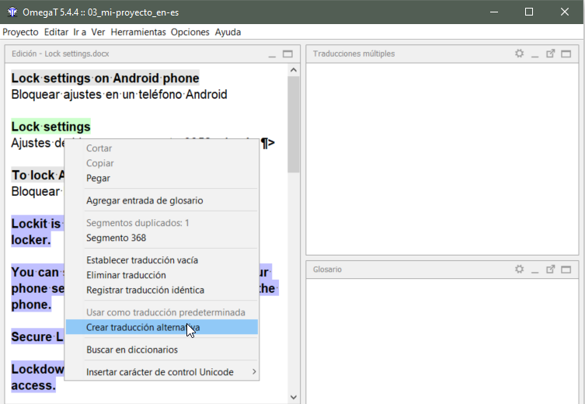The height and width of the screenshot is (404, 585).
Task: Open Glosario panel settings gear
Action: pyautogui.click(x=519, y=270)
